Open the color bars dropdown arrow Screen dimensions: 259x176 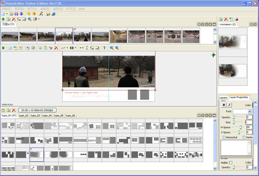tap(76, 48)
